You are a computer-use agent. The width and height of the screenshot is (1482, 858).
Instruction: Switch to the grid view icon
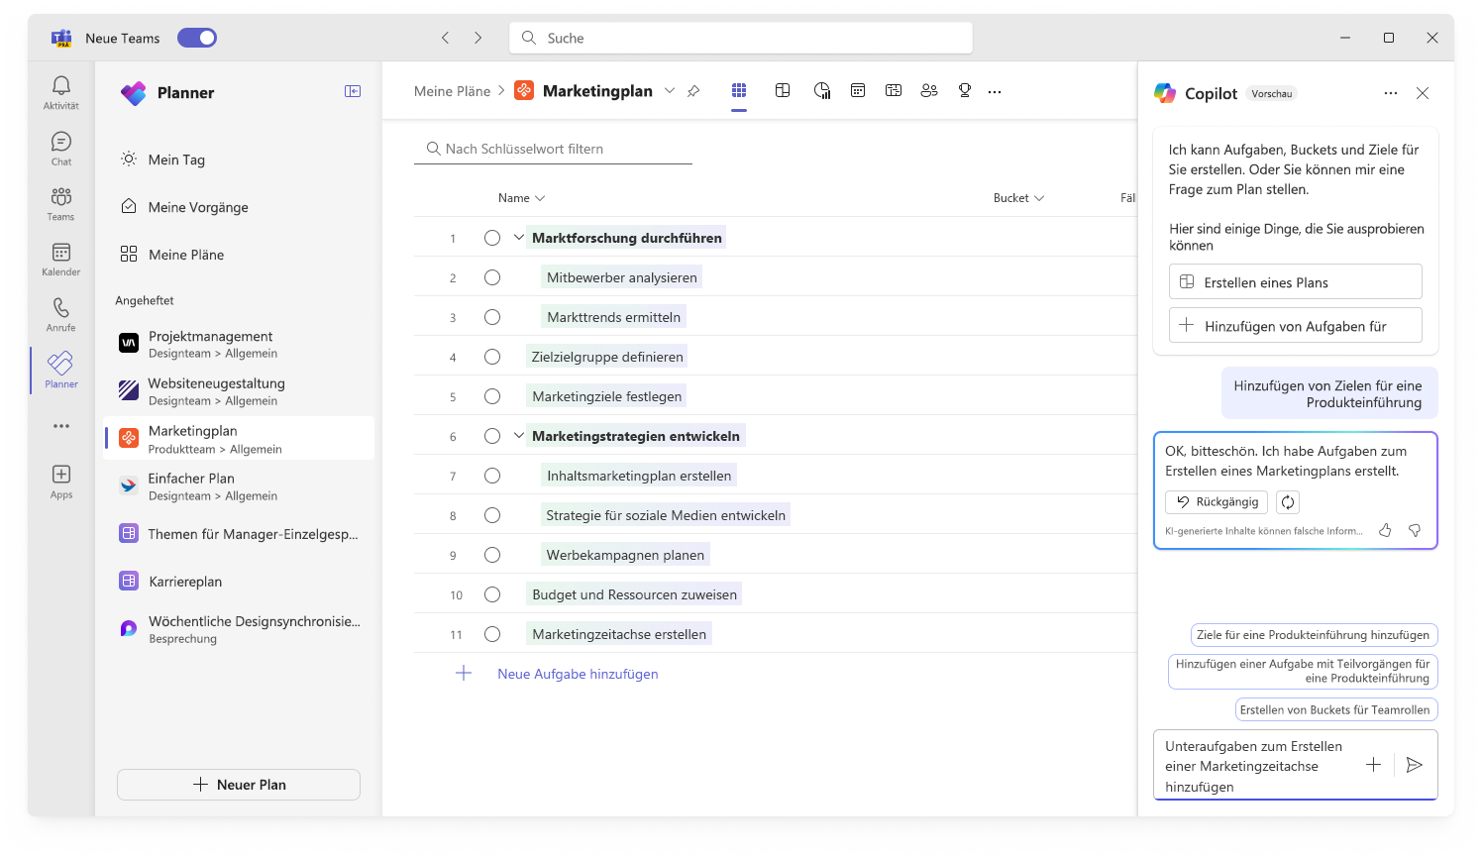[739, 90]
